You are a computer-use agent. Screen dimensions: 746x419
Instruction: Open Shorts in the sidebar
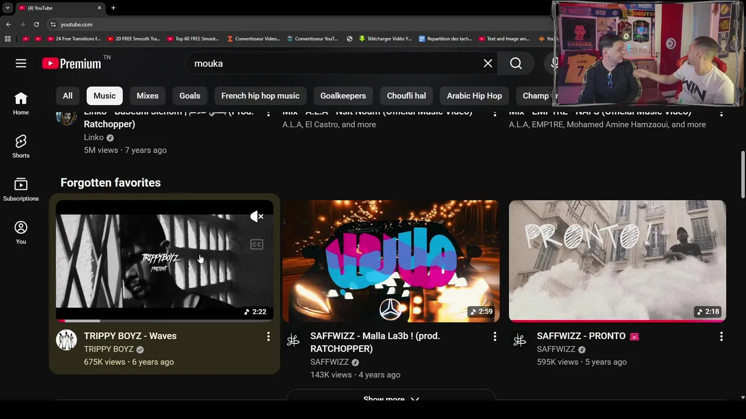(21, 147)
